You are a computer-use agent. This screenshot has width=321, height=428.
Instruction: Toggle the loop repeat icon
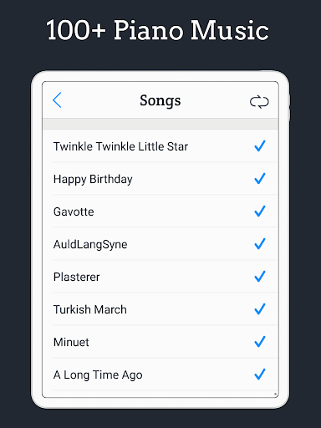pos(259,102)
